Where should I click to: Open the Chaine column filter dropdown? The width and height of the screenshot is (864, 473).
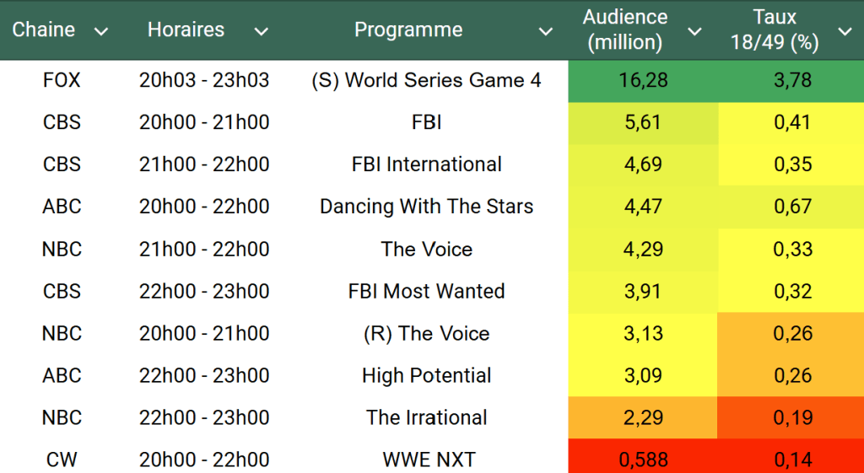[x=101, y=31]
